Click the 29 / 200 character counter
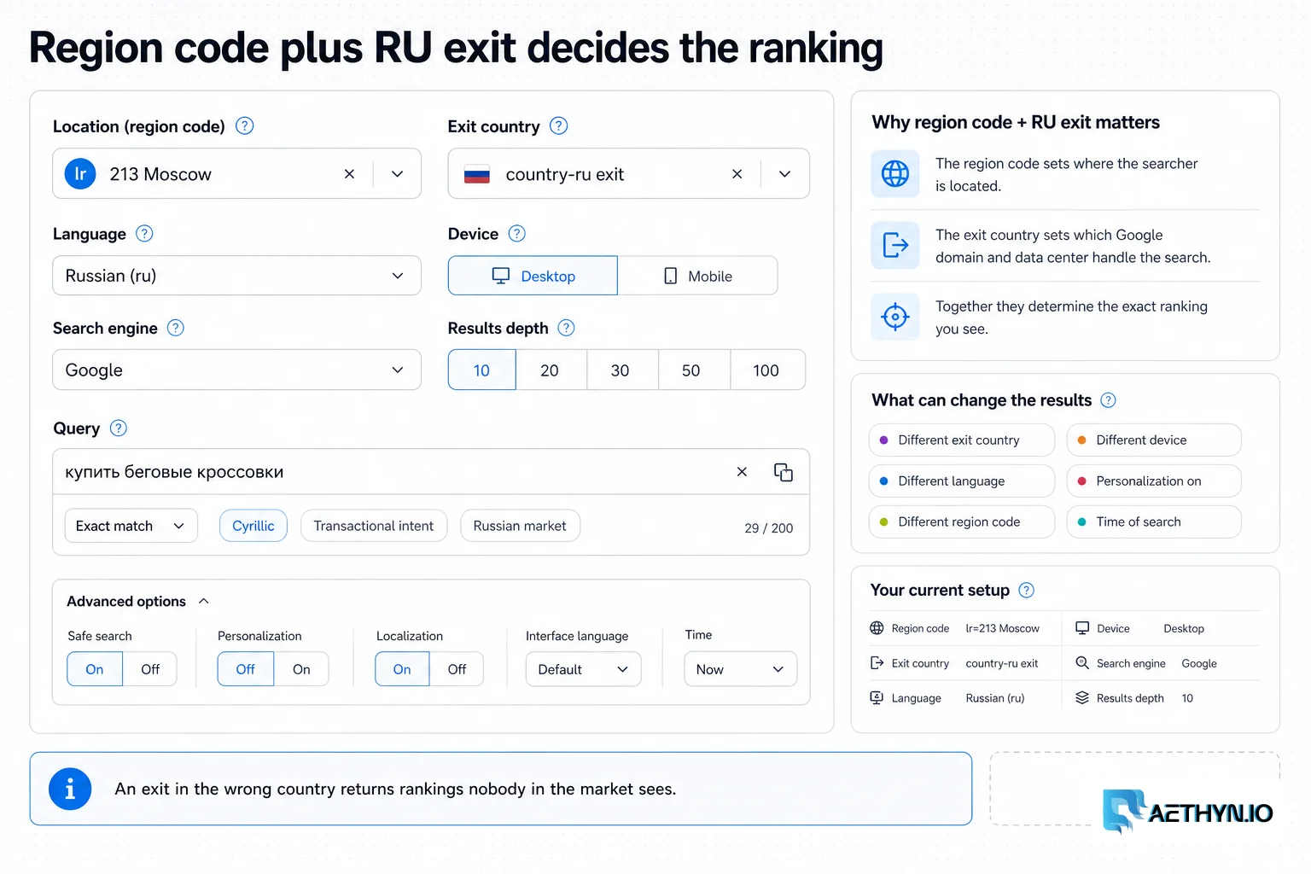Image resolution: width=1311 pixels, height=874 pixels. 768,528
